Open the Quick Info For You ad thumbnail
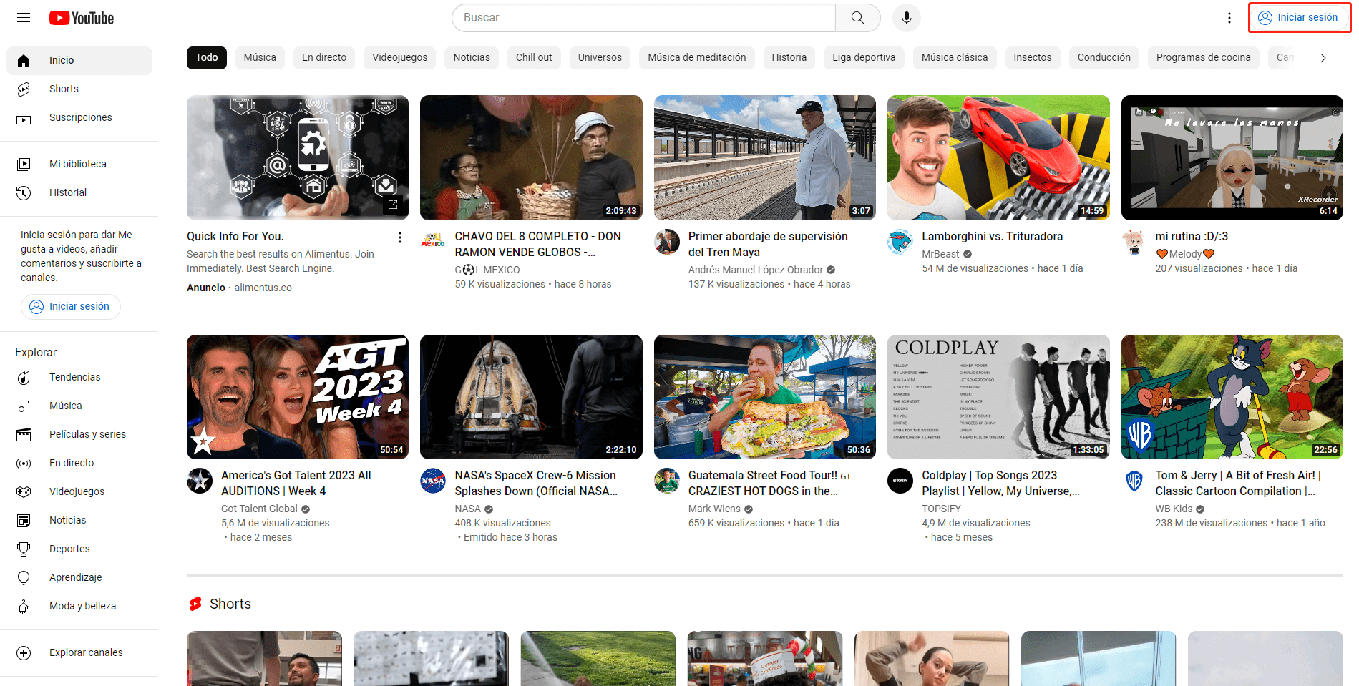This screenshot has width=1359, height=686. click(298, 157)
